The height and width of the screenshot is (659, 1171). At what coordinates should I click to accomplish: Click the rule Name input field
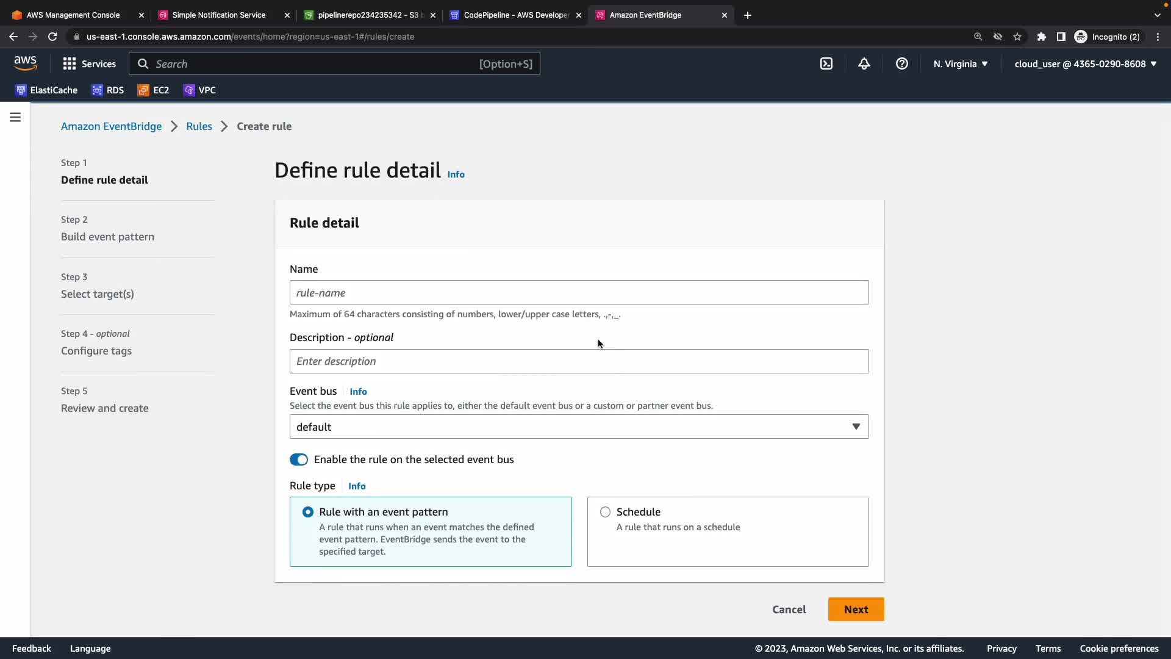pos(579,292)
